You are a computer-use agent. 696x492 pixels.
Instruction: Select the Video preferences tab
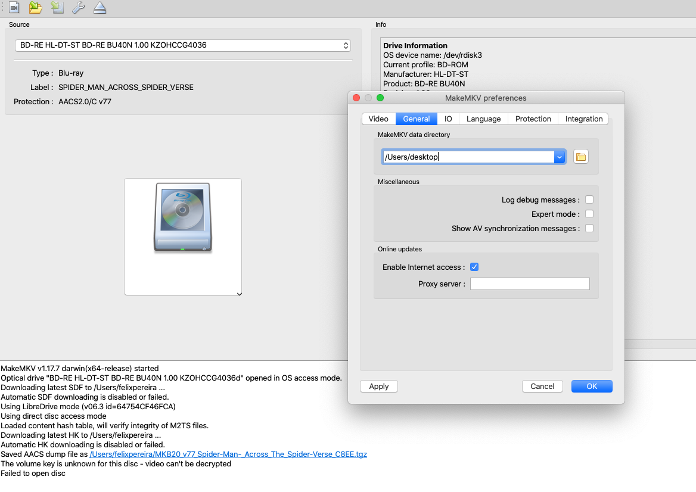click(378, 119)
